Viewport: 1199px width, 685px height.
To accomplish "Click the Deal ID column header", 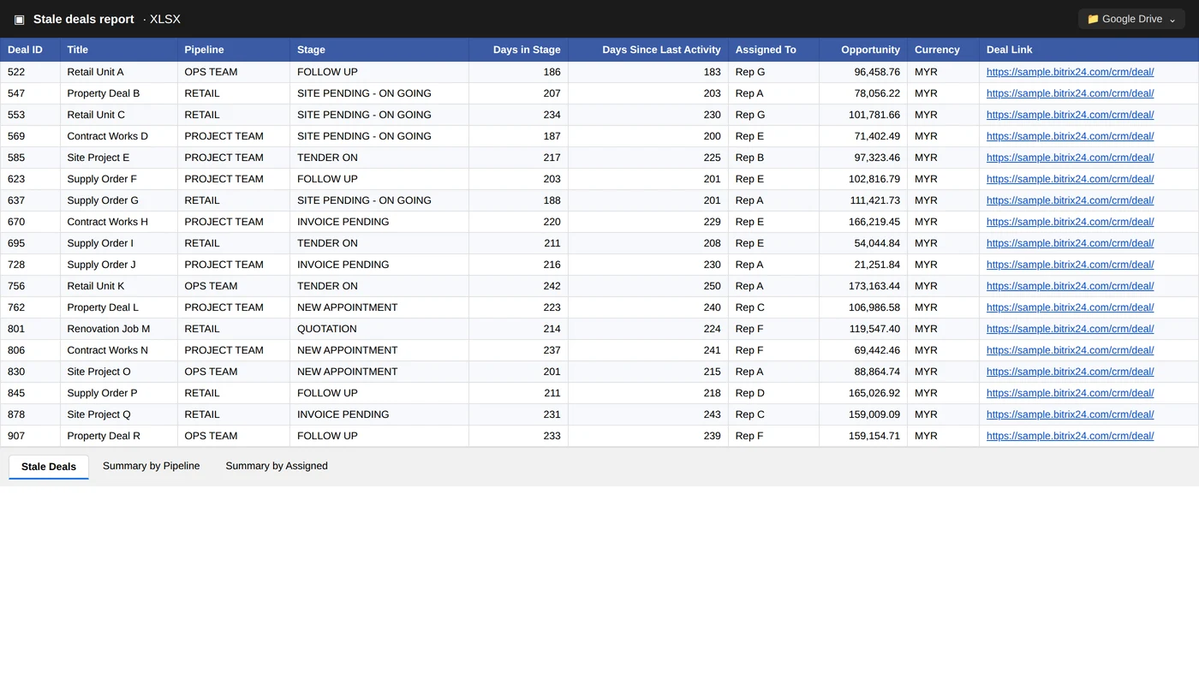I will (30, 50).
